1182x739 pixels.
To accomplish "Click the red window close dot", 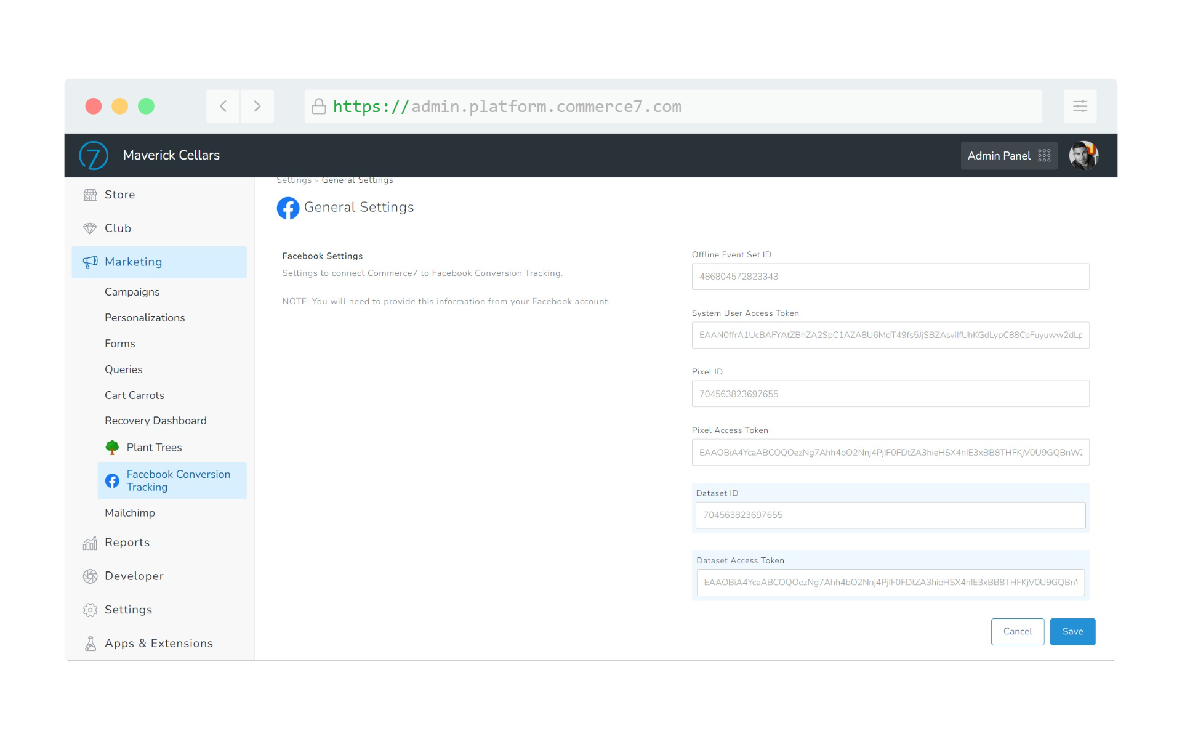I will (94, 107).
